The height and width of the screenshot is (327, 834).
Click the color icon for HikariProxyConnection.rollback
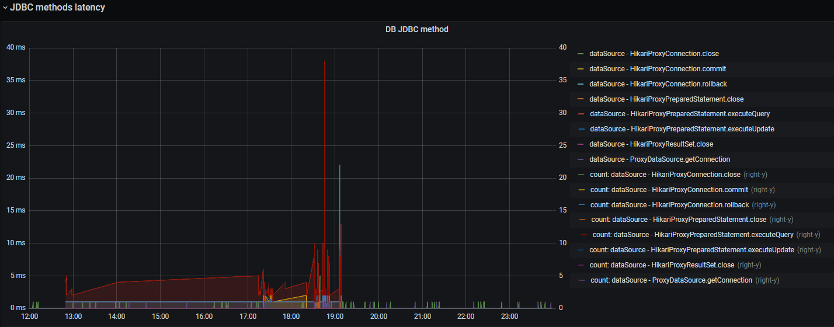[x=580, y=84]
